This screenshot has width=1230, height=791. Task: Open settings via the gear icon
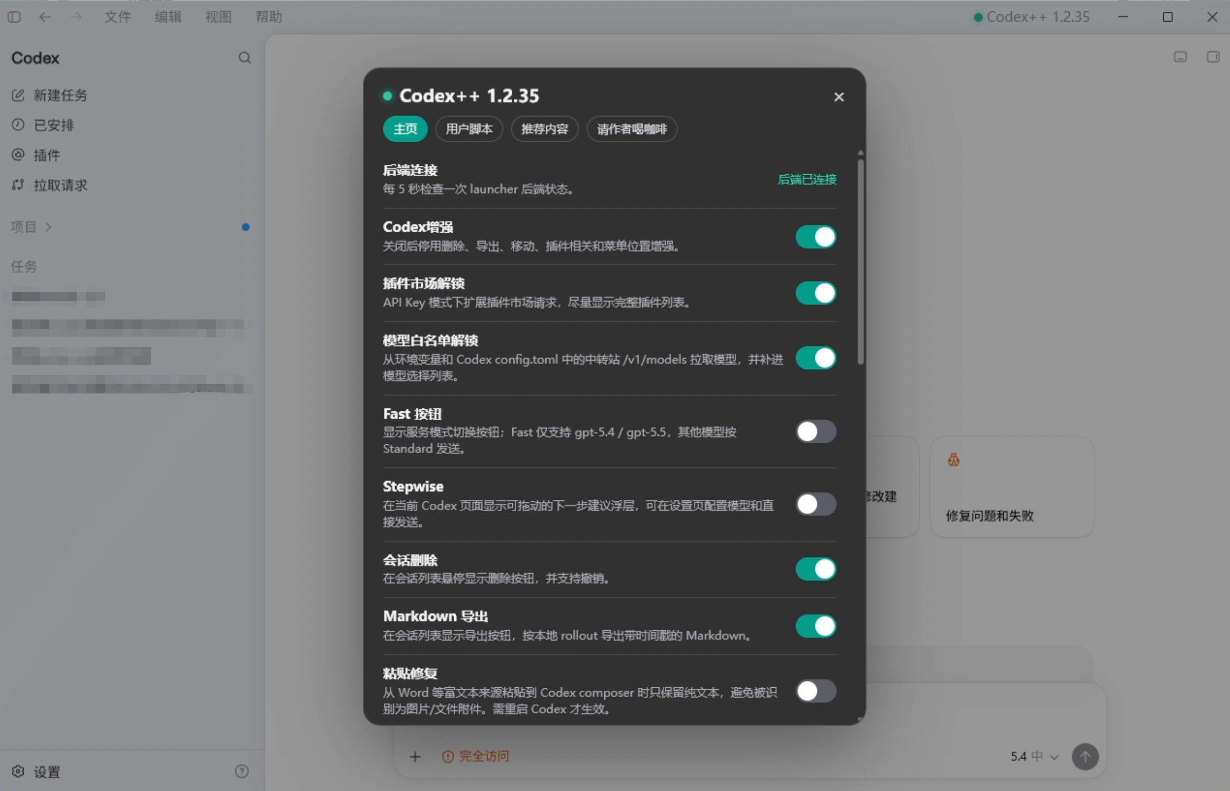pos(18,771)
